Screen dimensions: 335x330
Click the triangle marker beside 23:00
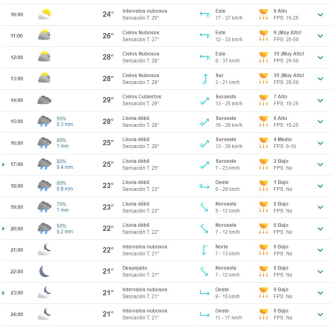[x=4, y=293]
